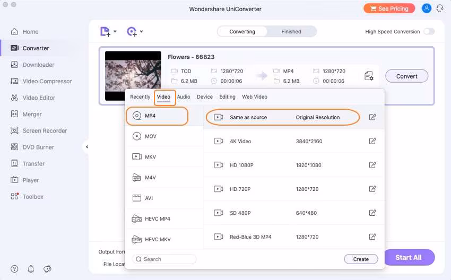Click the See Pricing button
The image size is (451, 280).
389,8
